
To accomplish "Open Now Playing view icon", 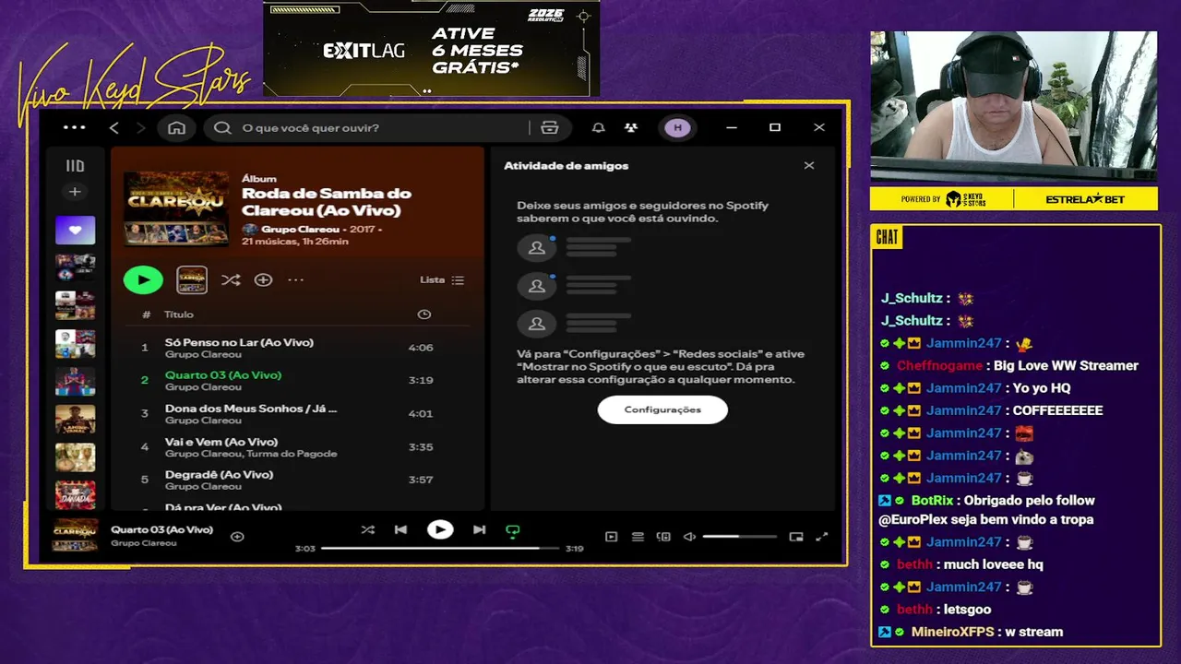I will [x=612, y=537].
